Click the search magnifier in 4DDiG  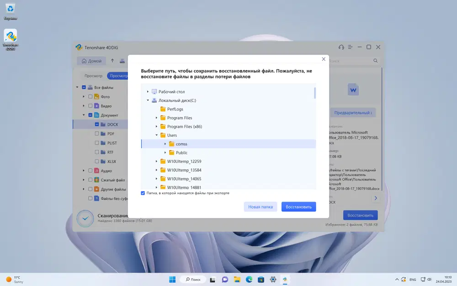pos(375,61)
